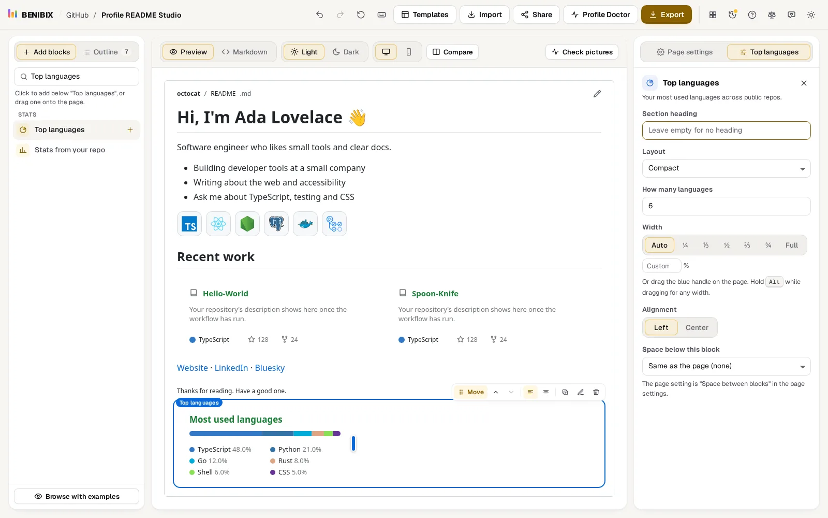
Task: Open the Templates button
Action: pos(425,15)
